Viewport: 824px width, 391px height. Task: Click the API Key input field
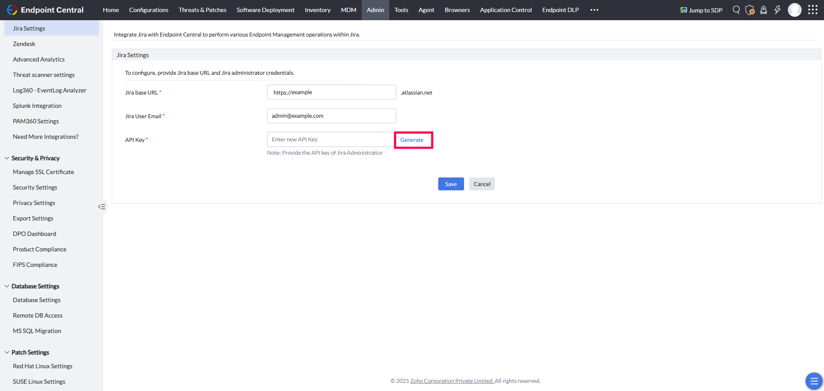click(331, 140)
